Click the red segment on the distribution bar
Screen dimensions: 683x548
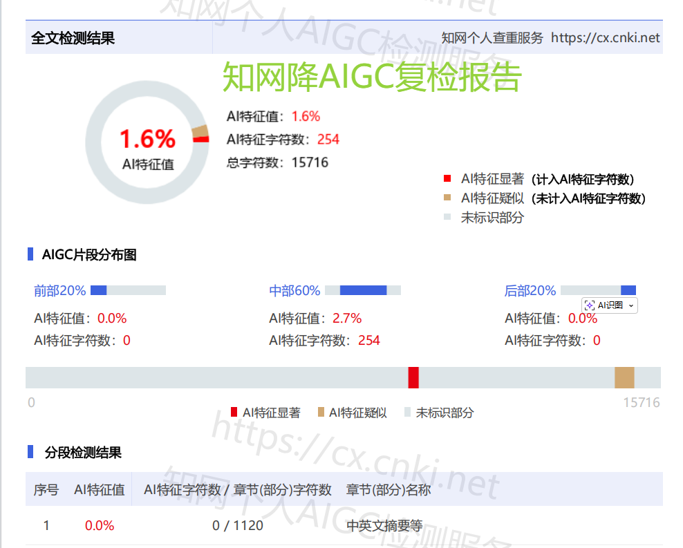[x=413, y=378]
